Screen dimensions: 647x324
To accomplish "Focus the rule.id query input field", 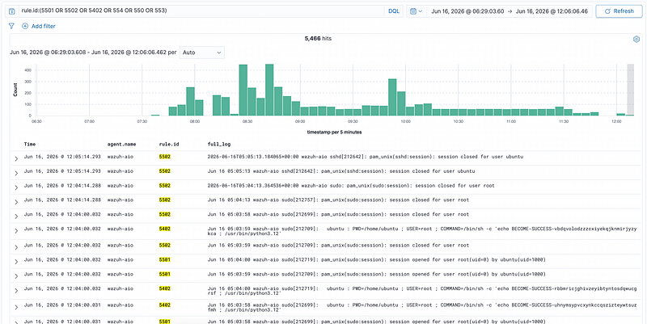I will 202,11.
